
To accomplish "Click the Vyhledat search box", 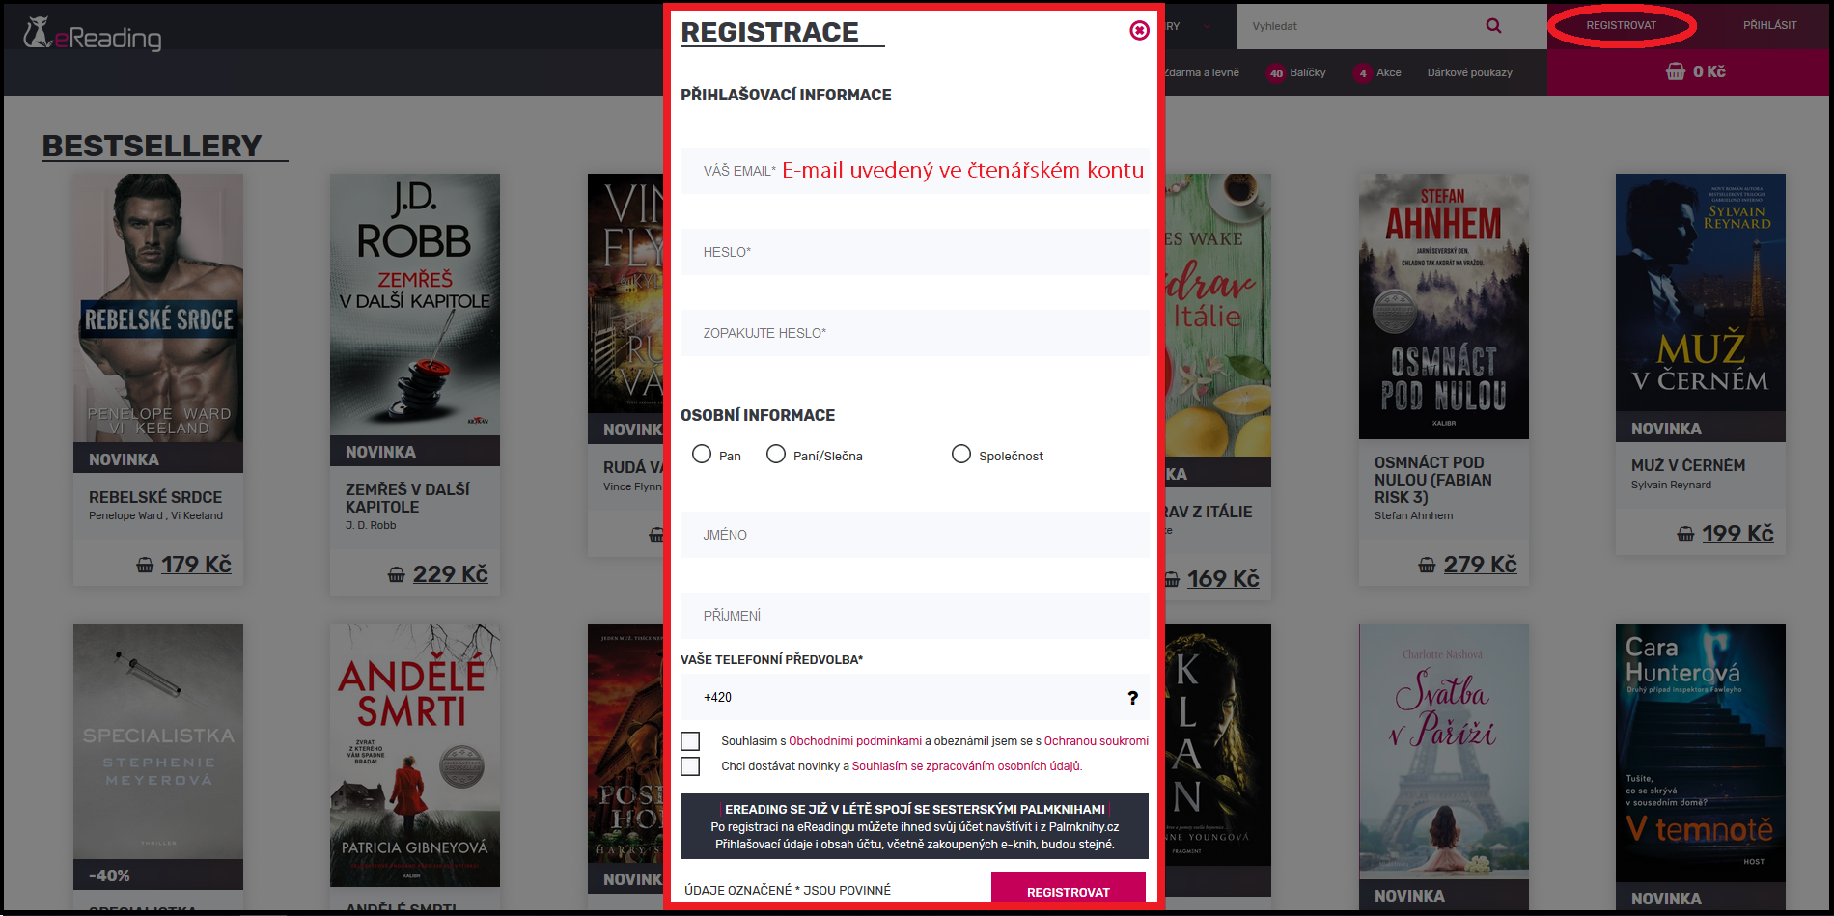I will pyautogui.click(x=1361, y=26).
